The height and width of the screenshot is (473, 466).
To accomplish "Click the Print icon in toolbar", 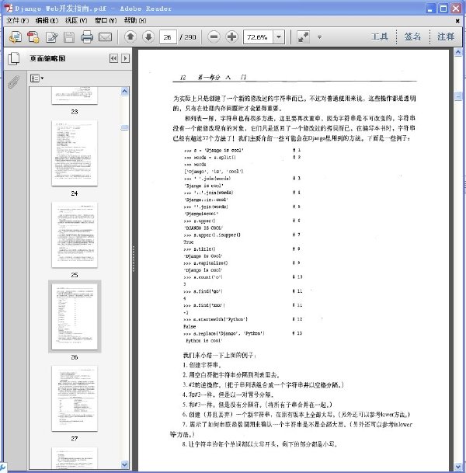I will (x=87, y=37).
